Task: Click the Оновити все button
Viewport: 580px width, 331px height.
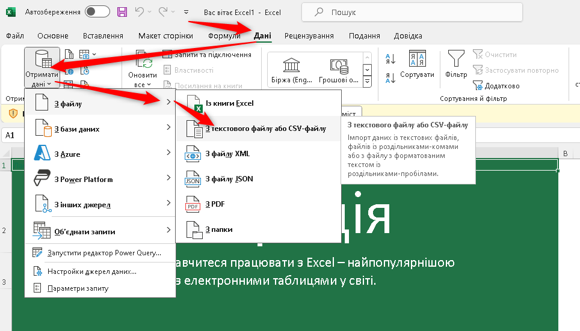Action: point(143,68)
